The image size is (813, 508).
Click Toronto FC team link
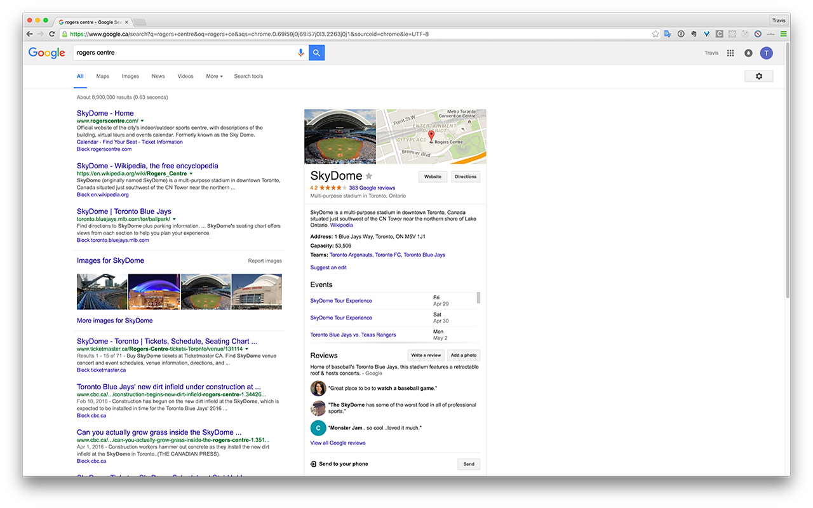388,255
